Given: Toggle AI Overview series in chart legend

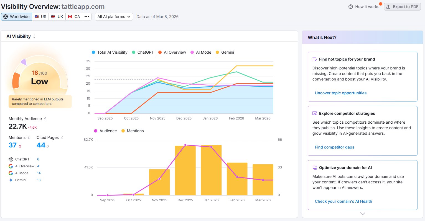Looking at the screenshot, I should tap(172, 52).
